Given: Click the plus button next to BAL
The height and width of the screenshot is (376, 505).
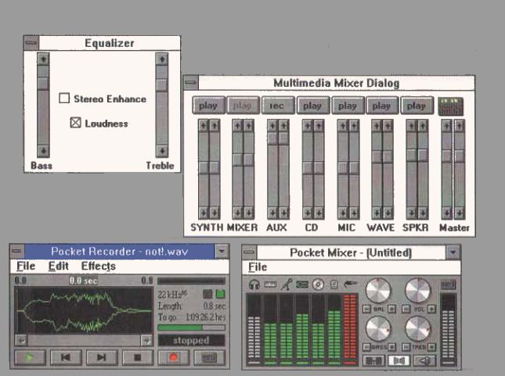Looking at the screenshot, I should (x=391, y=309).
